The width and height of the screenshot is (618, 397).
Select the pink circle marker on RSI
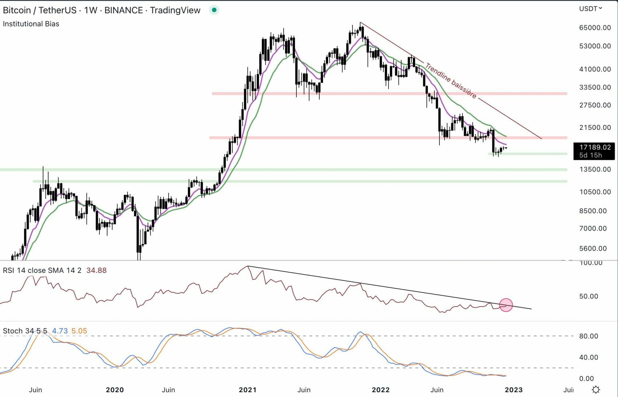(506, 305)
